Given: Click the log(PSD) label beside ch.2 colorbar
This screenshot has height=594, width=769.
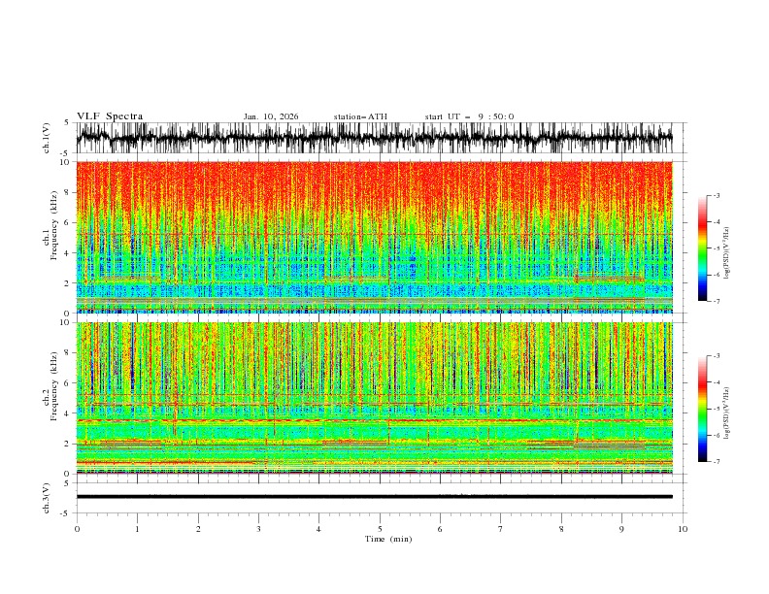Looking at the screenshot, I should click(x=727, y=413).
